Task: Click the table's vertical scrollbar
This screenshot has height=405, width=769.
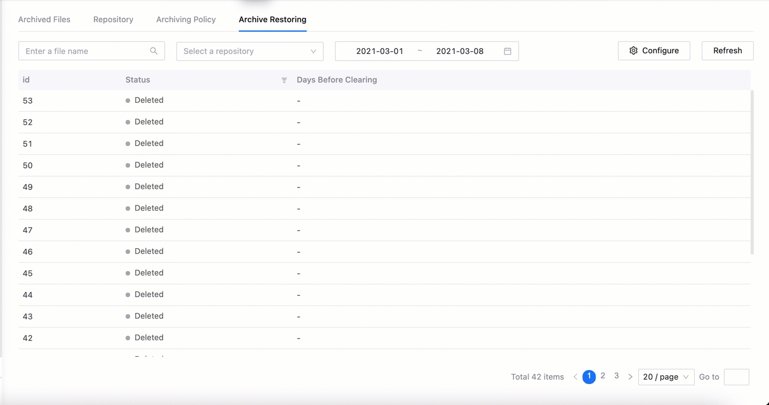Action: [753, 171]
